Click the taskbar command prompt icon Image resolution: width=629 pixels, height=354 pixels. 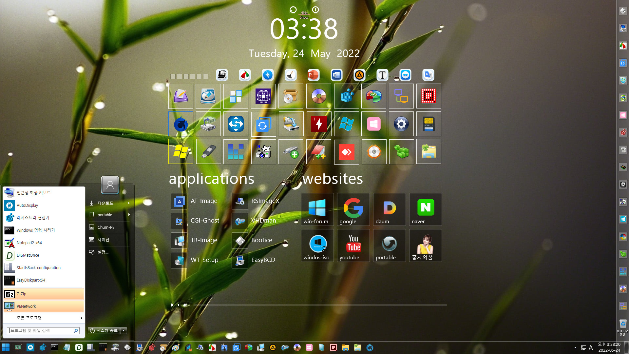click(54, 347)
